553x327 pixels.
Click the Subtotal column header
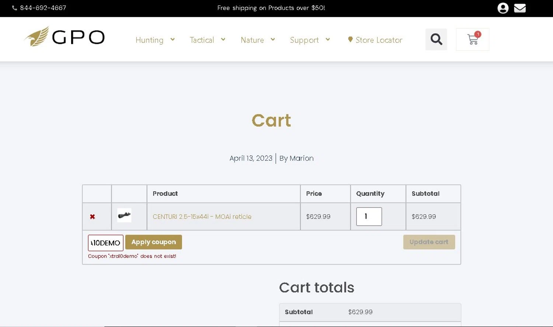tap(425, 194)
